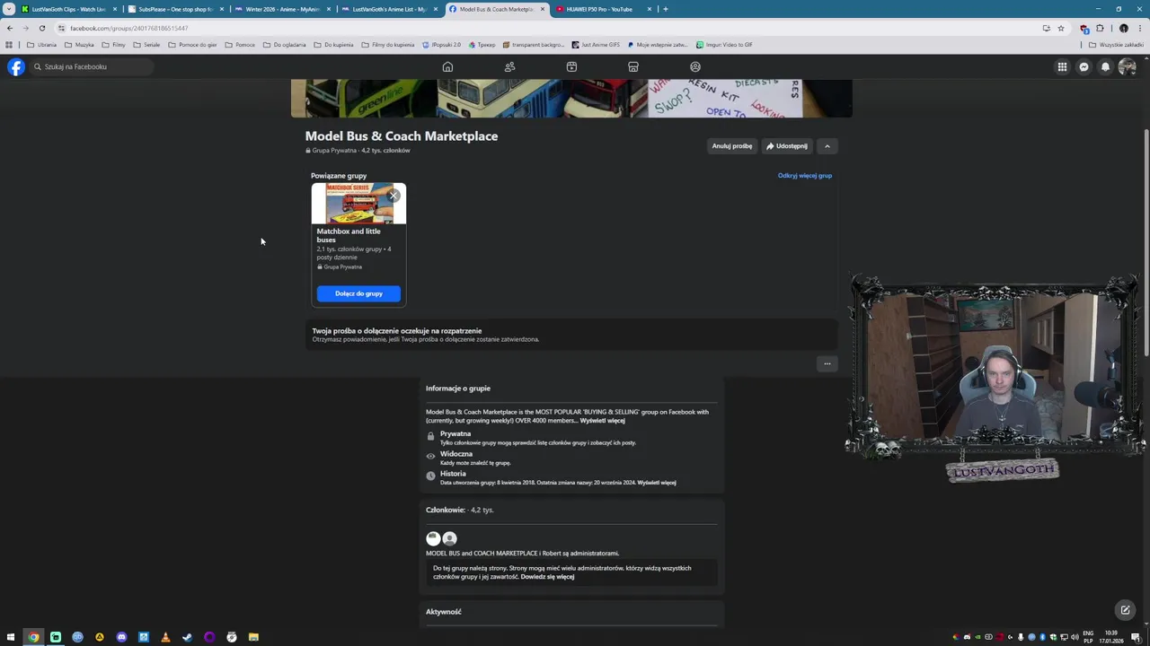Open the three-dots group options menu
The image size is (1150, 646).
pos(827,363)
